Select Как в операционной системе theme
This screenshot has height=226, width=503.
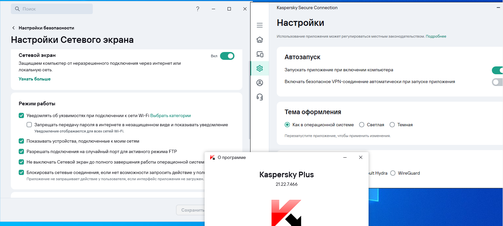click(x=287, y=125)
